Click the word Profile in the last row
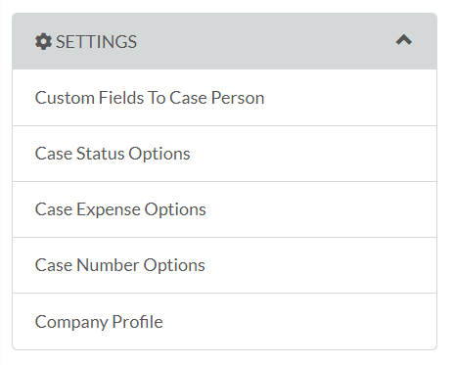453x365 pixels. click(x=137, y=322)
